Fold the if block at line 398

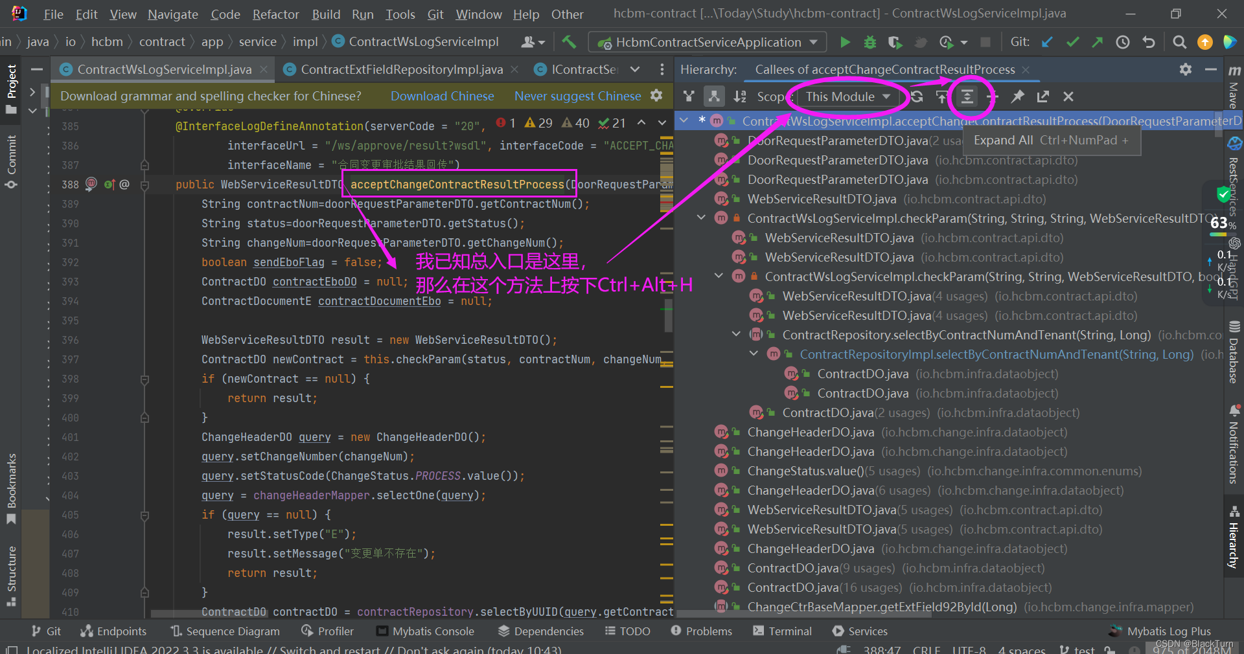tap(144, 379)
